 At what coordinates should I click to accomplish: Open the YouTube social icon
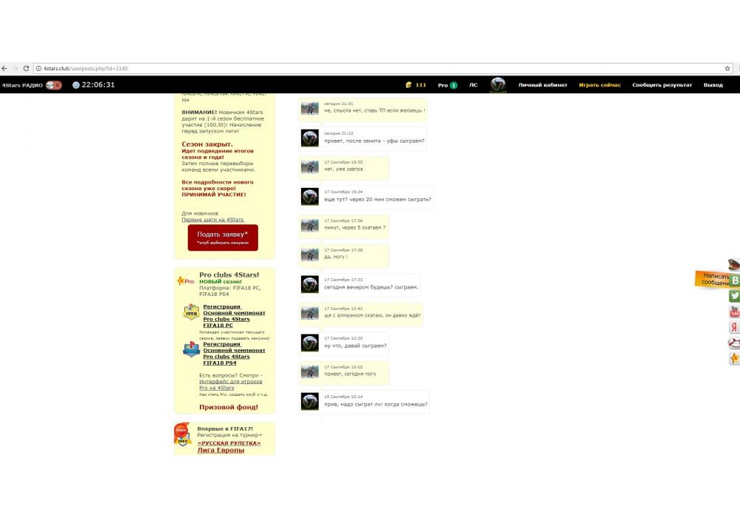click(x=734, y=312)
